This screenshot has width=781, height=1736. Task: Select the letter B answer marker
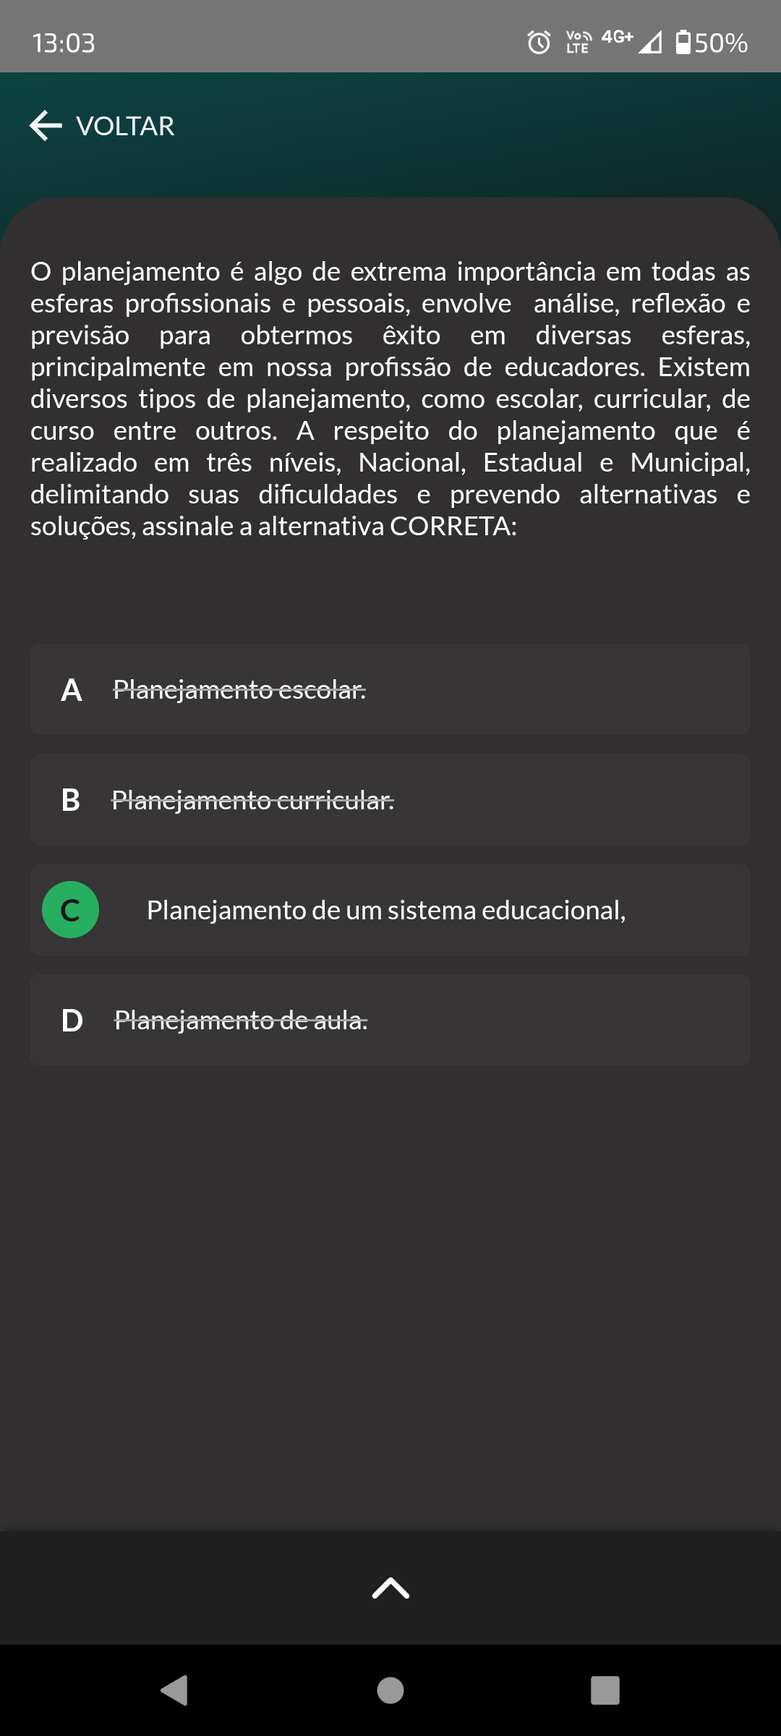point(71,800)
